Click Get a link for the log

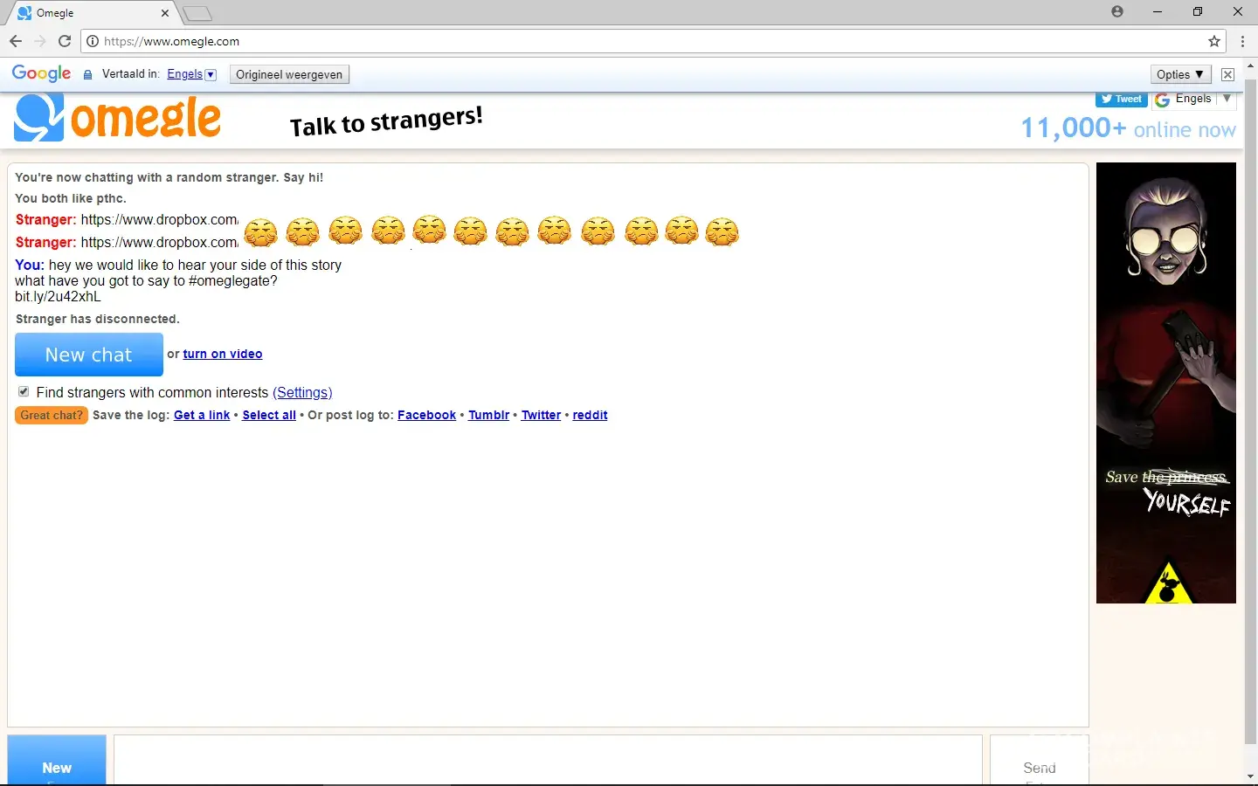point(202,416)
